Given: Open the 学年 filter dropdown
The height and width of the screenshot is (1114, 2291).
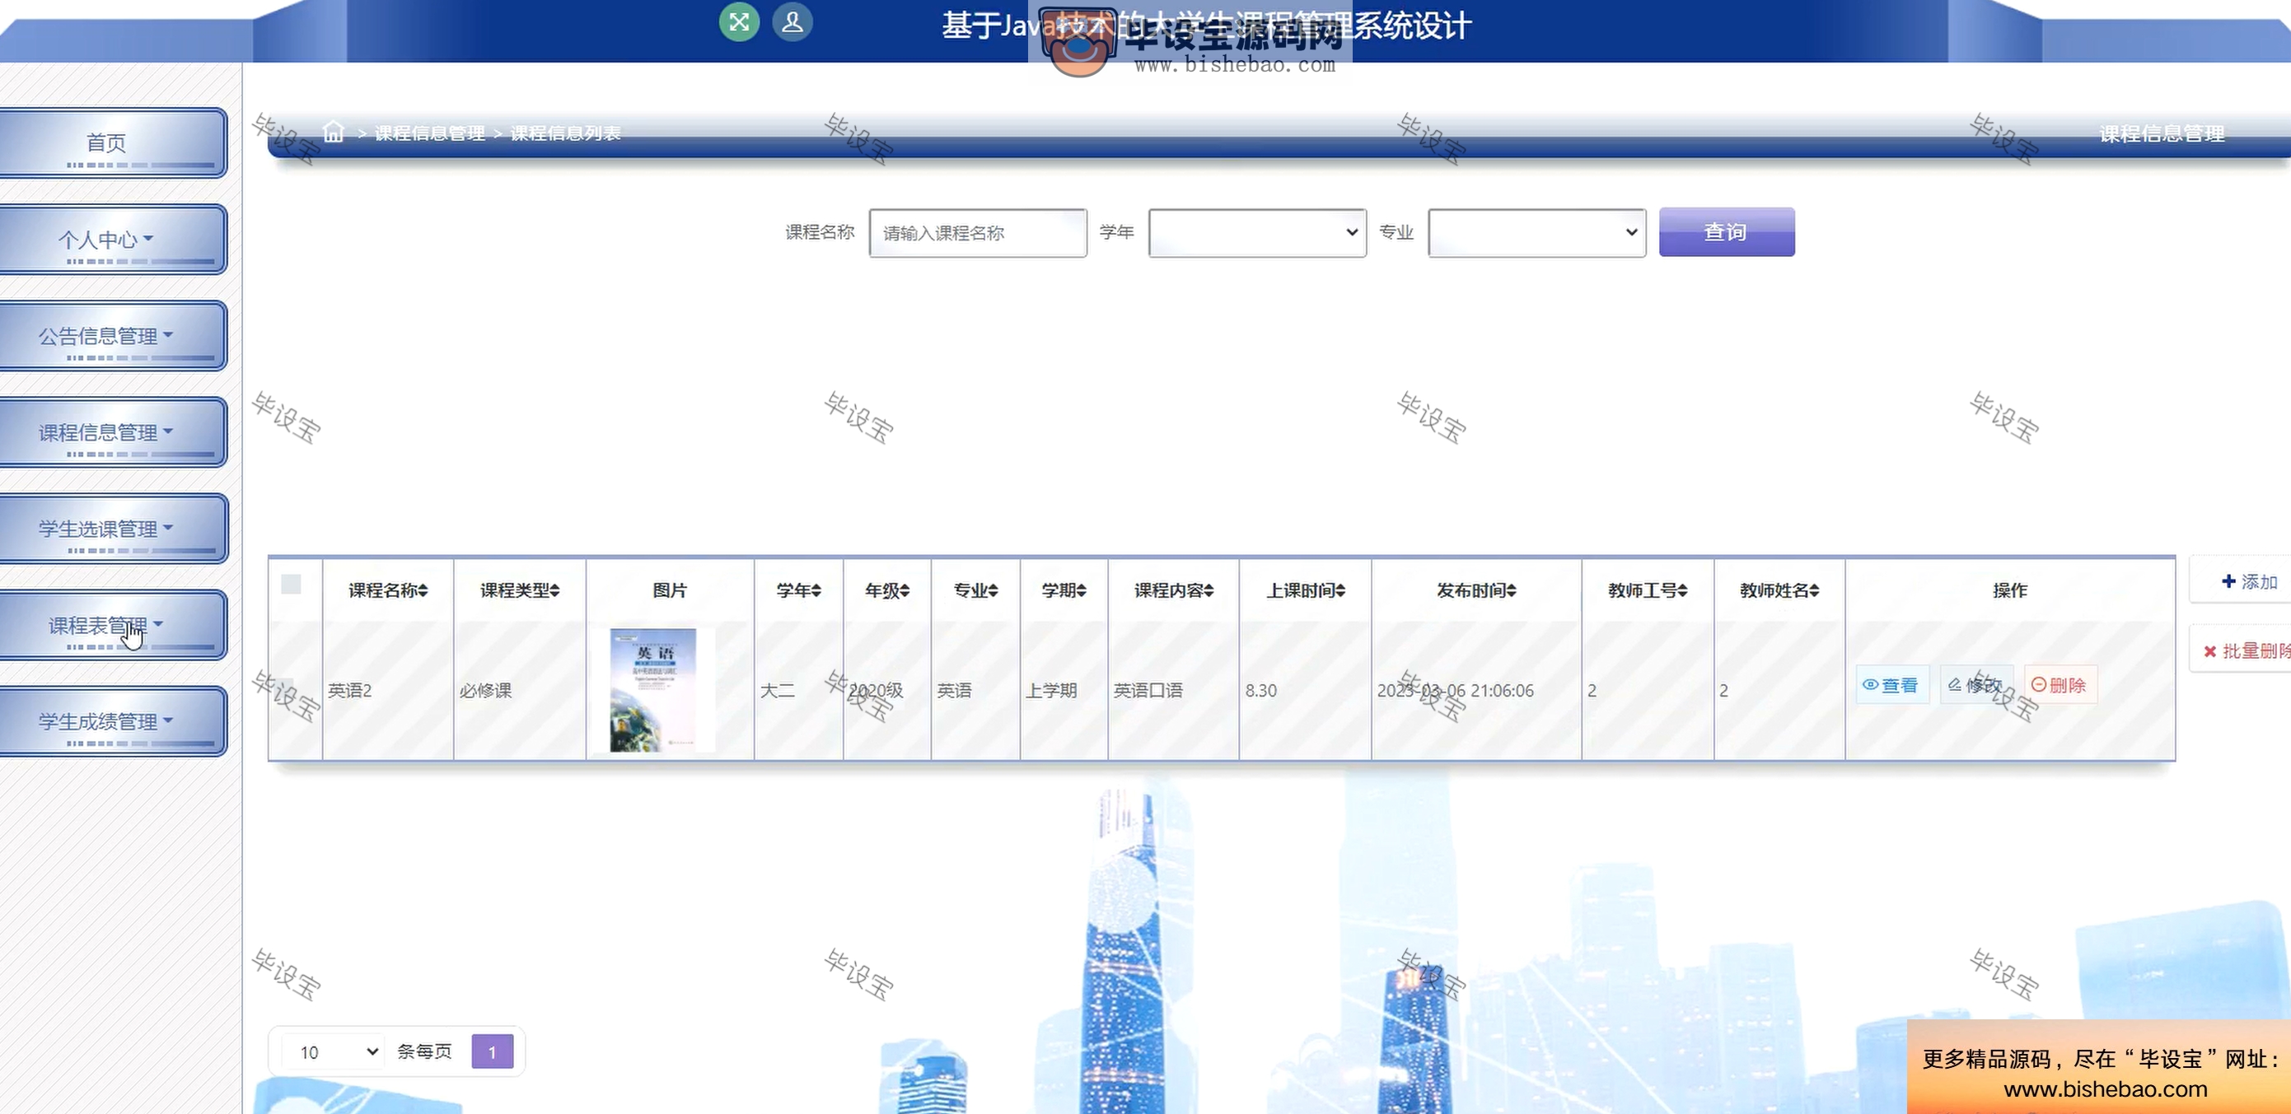Looking at the screenshot, I should click(x=1258, y=233).
